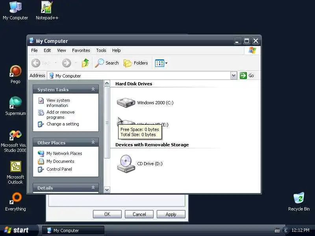Click the Back arrow toolbar button
The image size is (315, 236).
click(x=36, y=63)
